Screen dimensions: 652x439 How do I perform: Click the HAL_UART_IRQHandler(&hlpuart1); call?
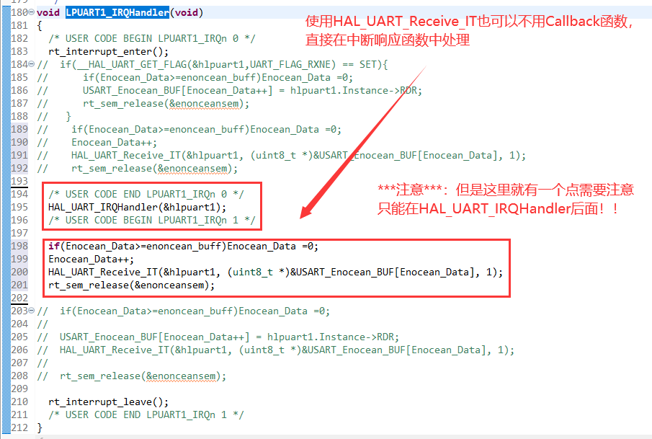(137, 207)
